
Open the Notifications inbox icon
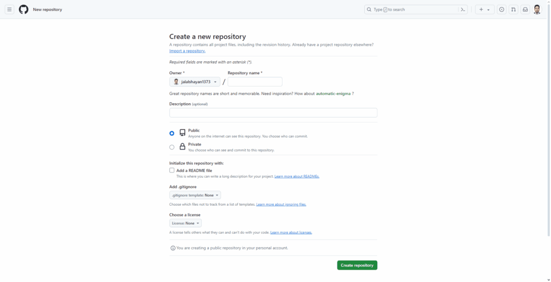point(525,10)
